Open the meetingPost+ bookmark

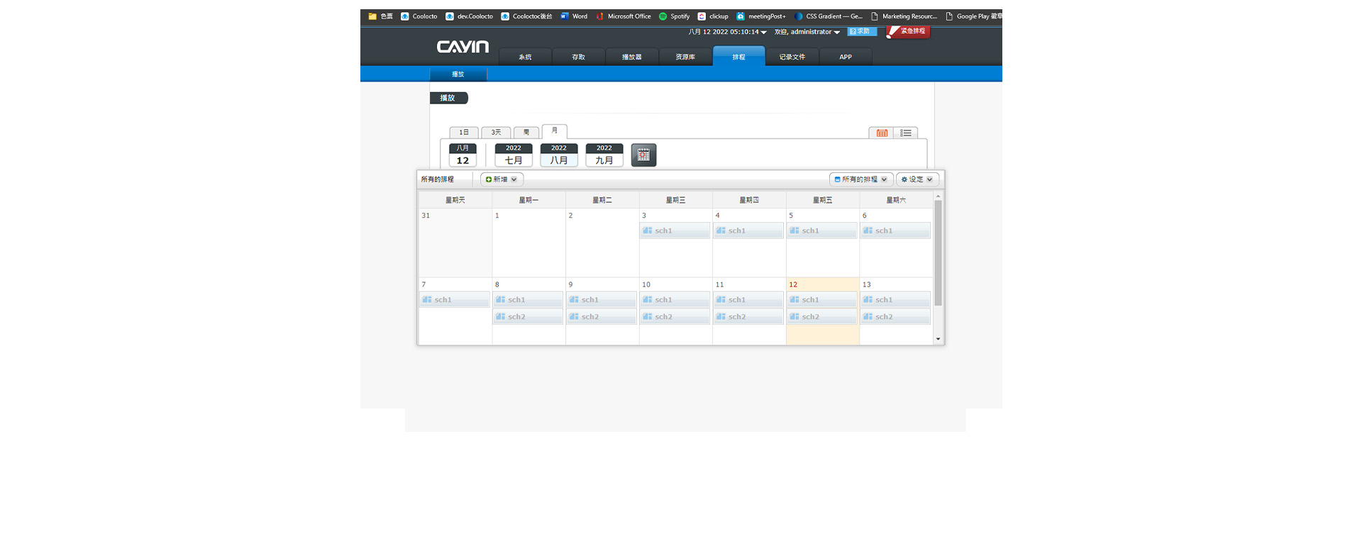(x=761, y=16)
